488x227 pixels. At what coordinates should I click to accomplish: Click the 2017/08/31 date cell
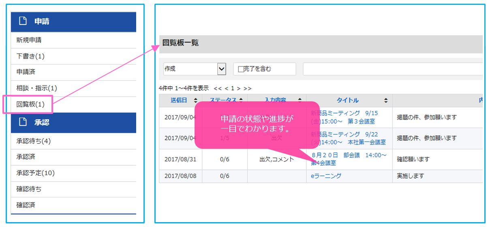coord(180,159)
